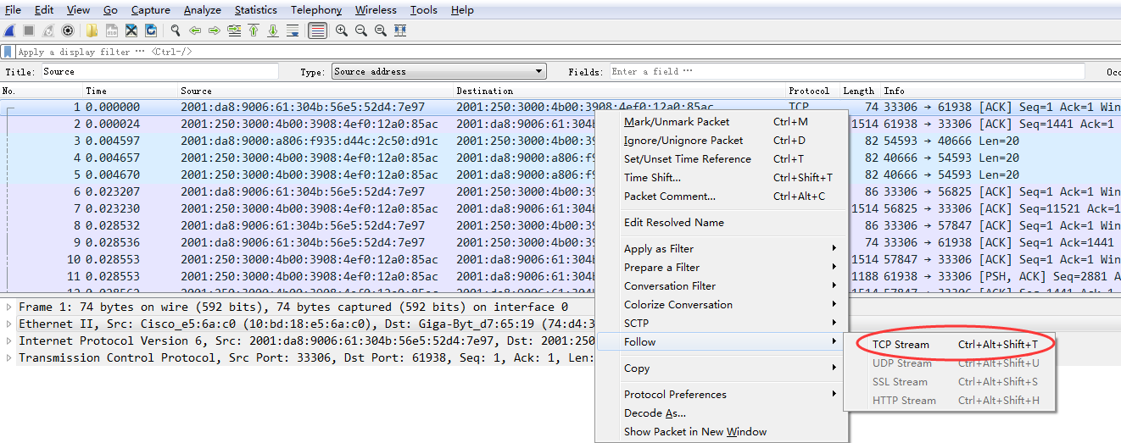Open capture options gear icon
This screenshot has width=1121, height=443.
[68, 30]
